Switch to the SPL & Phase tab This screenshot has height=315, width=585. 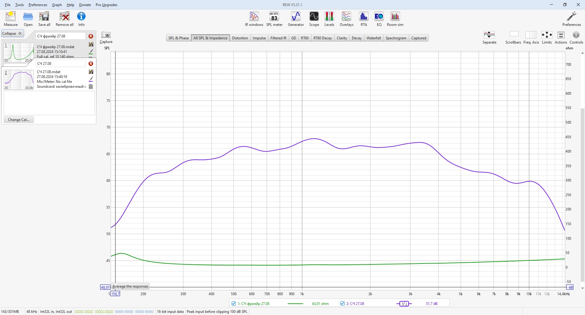click(179, 38)
